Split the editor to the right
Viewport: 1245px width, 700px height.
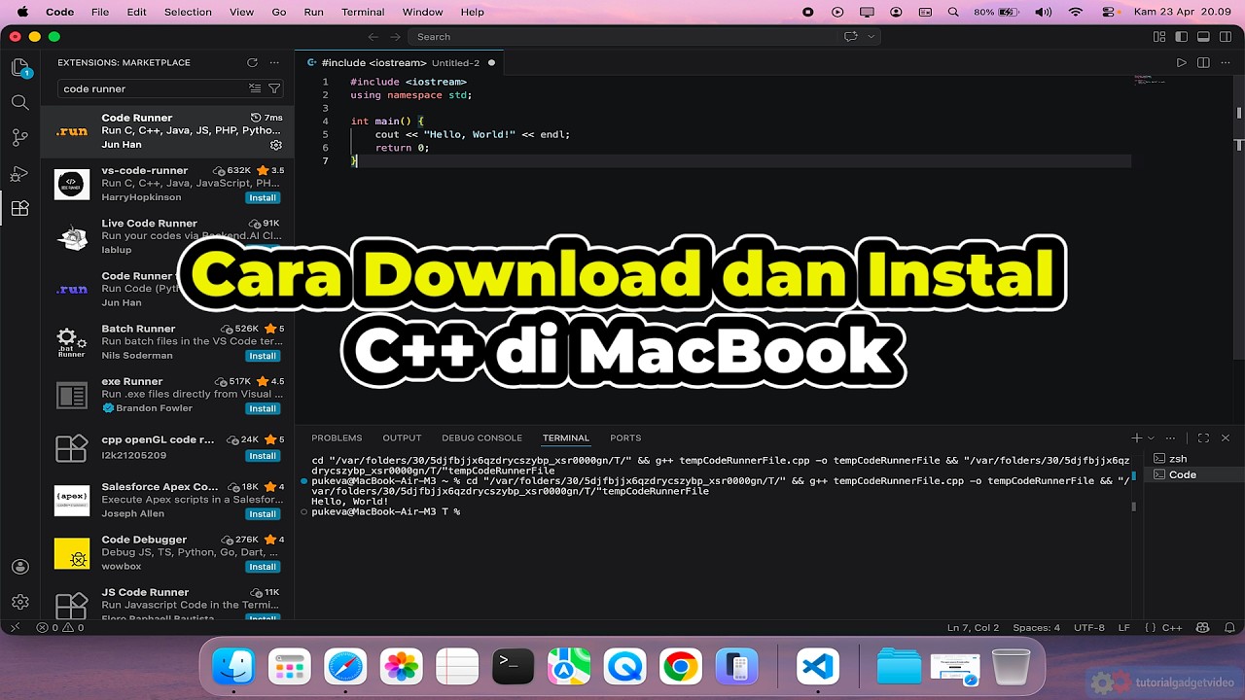point(1203,62)
